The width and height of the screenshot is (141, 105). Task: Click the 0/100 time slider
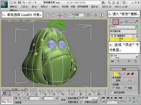click(14, 89)
